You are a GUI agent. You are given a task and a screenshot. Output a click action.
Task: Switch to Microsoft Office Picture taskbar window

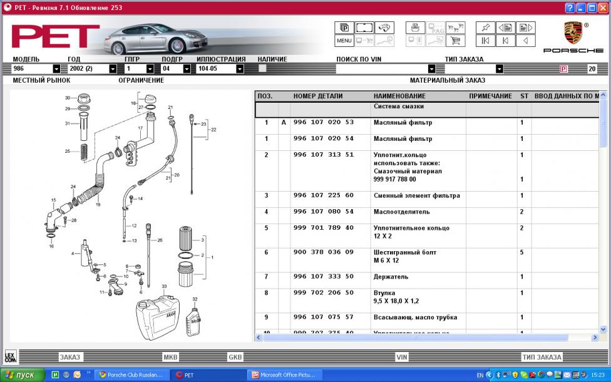284,375
